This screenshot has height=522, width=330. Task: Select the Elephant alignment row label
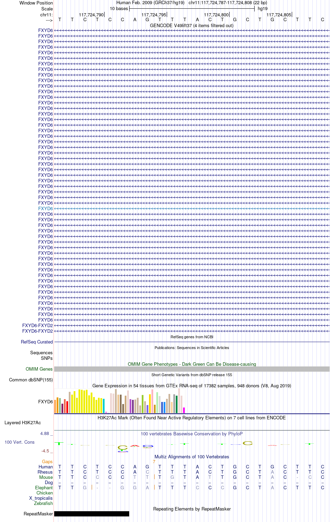44,488
